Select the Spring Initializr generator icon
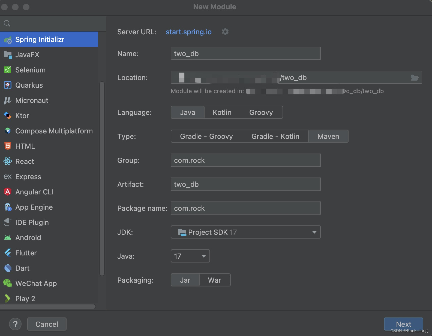The width and height of the screenshot is (432, 336). tap(8, 40)
